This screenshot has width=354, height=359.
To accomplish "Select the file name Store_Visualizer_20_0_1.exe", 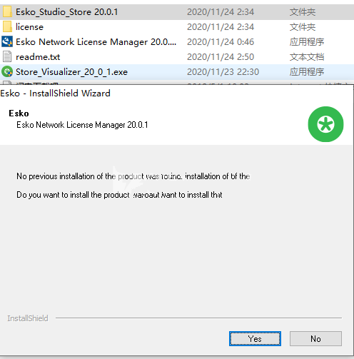I will (x=71, y=72).
